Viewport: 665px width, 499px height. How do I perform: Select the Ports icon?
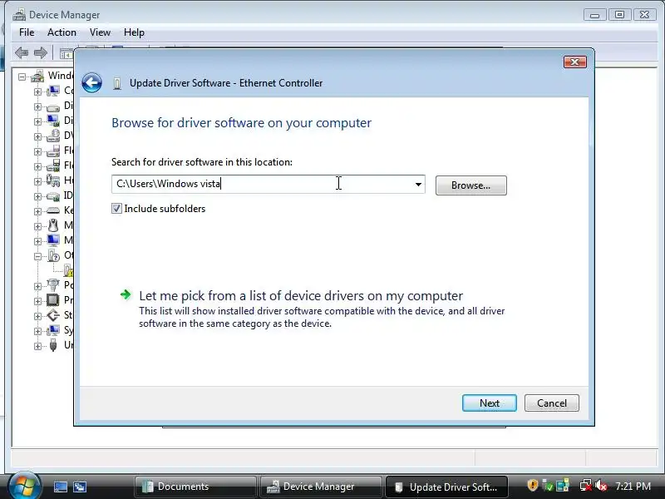pyautogui.click(x=53, y=285)
